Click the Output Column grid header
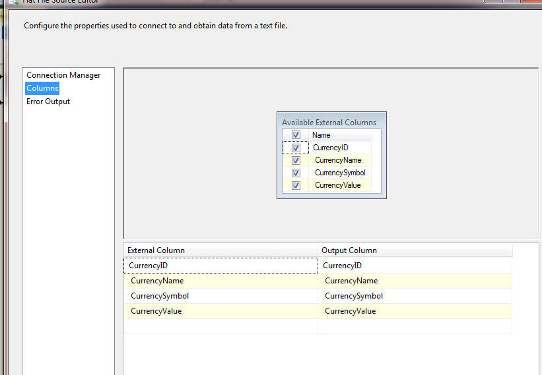The image size is (542, 375). [415, 250]
